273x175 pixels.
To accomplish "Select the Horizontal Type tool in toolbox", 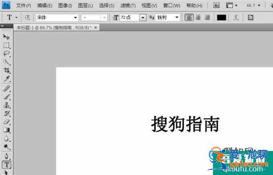I will pyautogui.click(x=7, y=165).
